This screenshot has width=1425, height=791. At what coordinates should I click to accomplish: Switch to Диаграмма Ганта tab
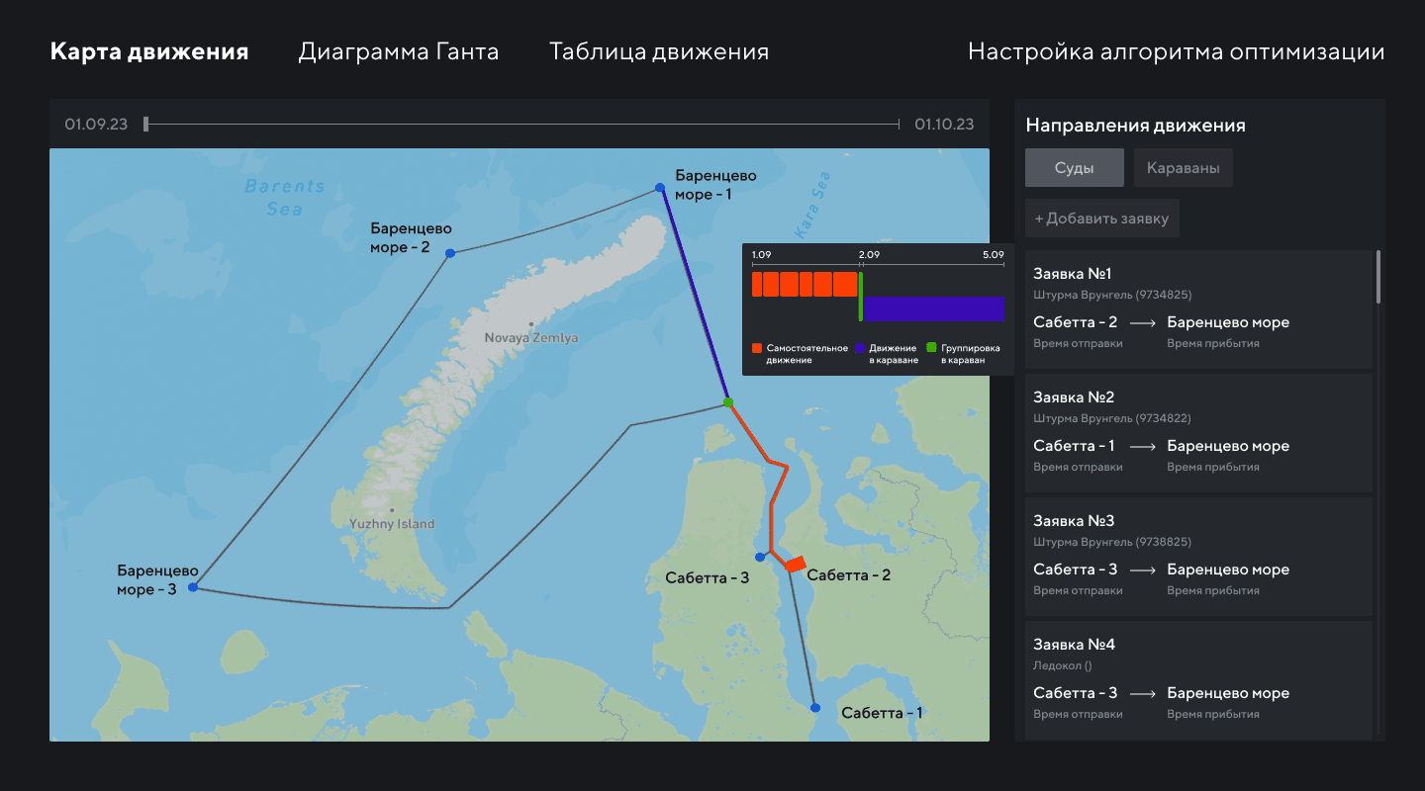(x=399, y=51)
